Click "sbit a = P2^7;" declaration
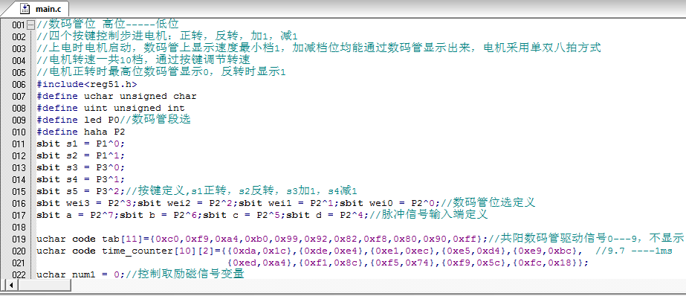This screenshot has height=296, width=686. [78, 215]
